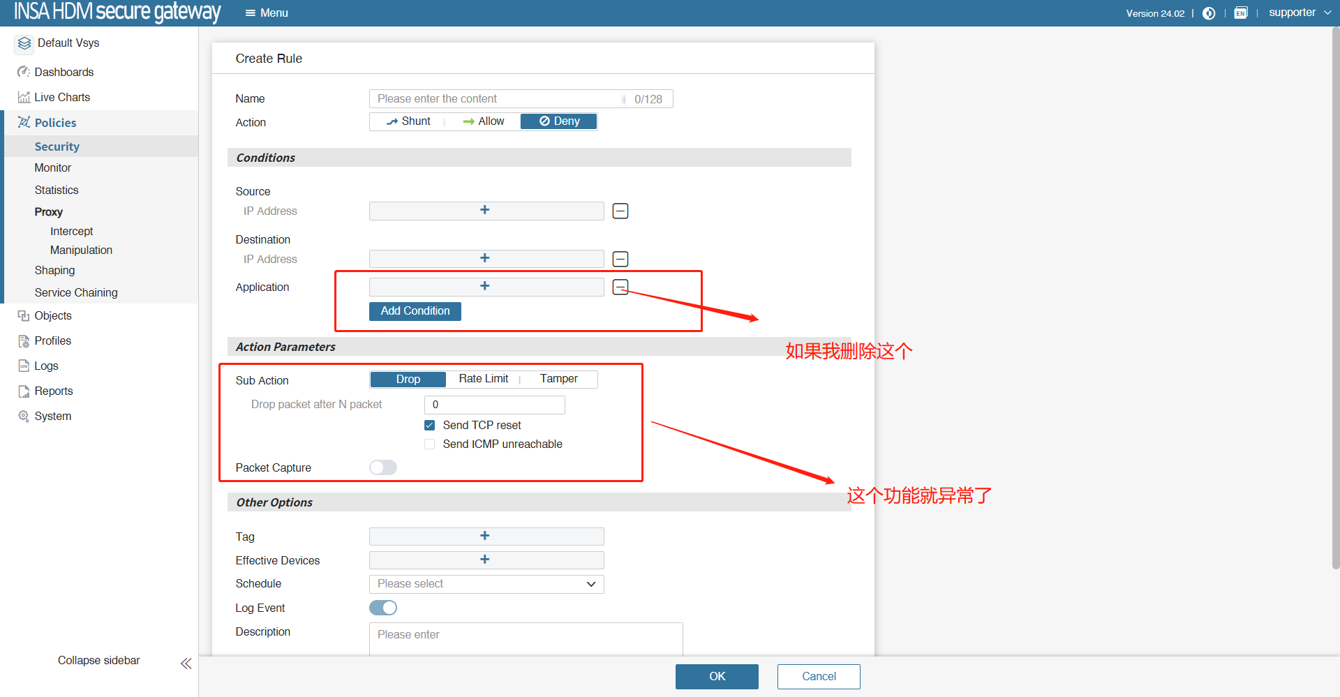The width and height of the screenshot is (1340, 697).
Task: Focus the rule Name input field
Action: point(496,99)
